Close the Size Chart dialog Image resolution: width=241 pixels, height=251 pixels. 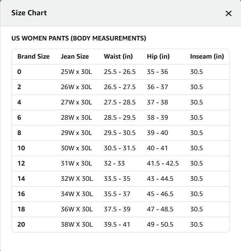pos(229,14)
